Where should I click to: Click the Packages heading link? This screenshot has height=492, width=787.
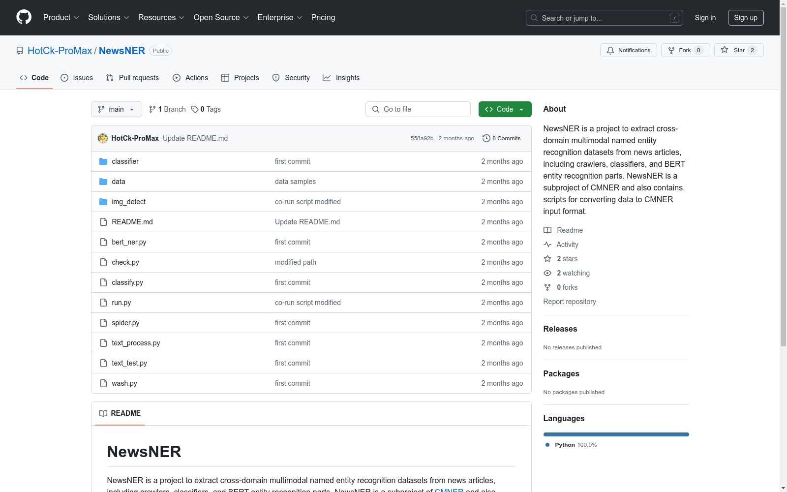(561, 374)
